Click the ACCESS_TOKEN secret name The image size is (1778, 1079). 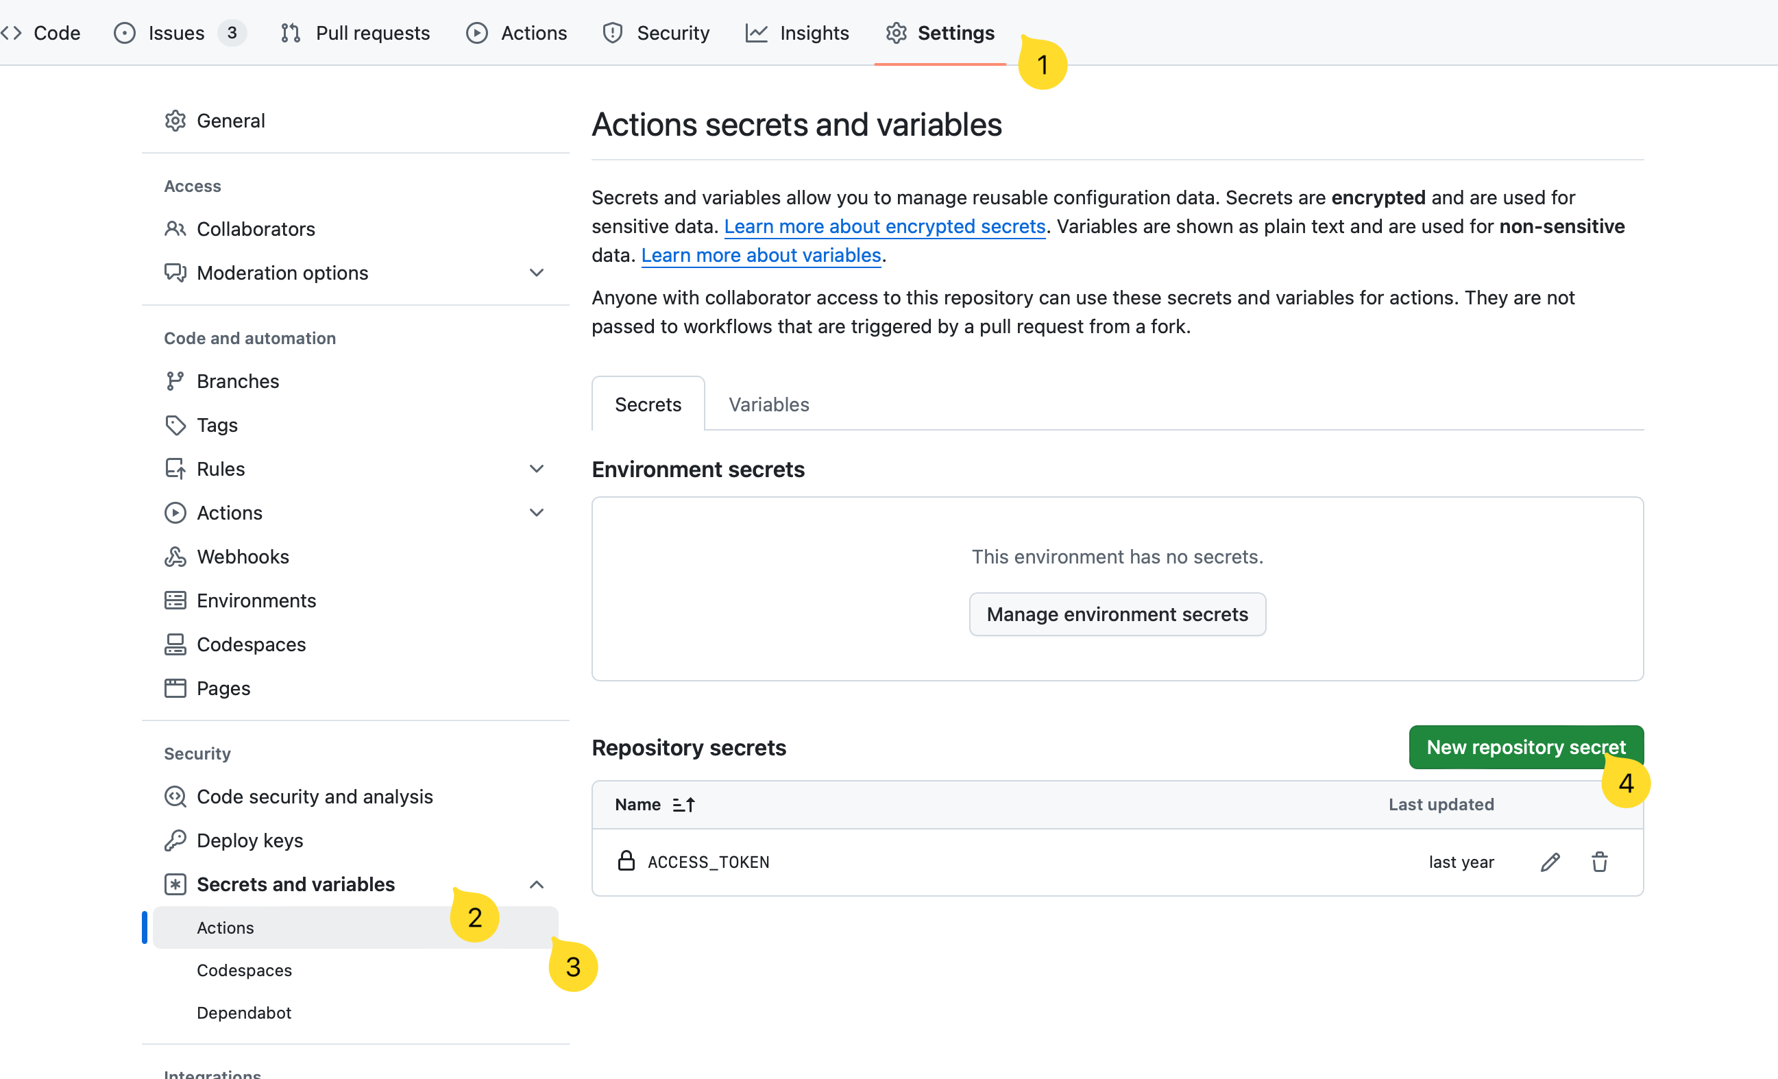tap(708, 862)
